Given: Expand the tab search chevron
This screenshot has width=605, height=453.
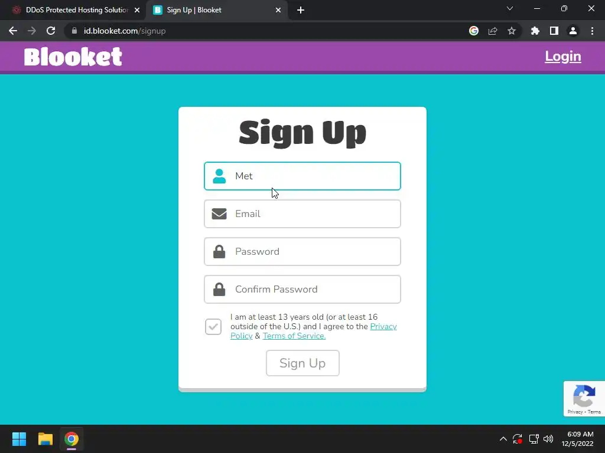Looking at the screenshot, I should [510, 8].
